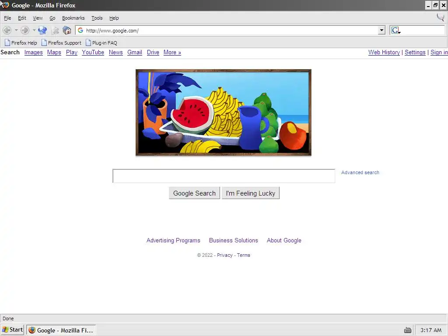Viewport: 448px width, 336px height.
Task: Click the still life fruit Google Doodle
Action: tap(224, 112)
